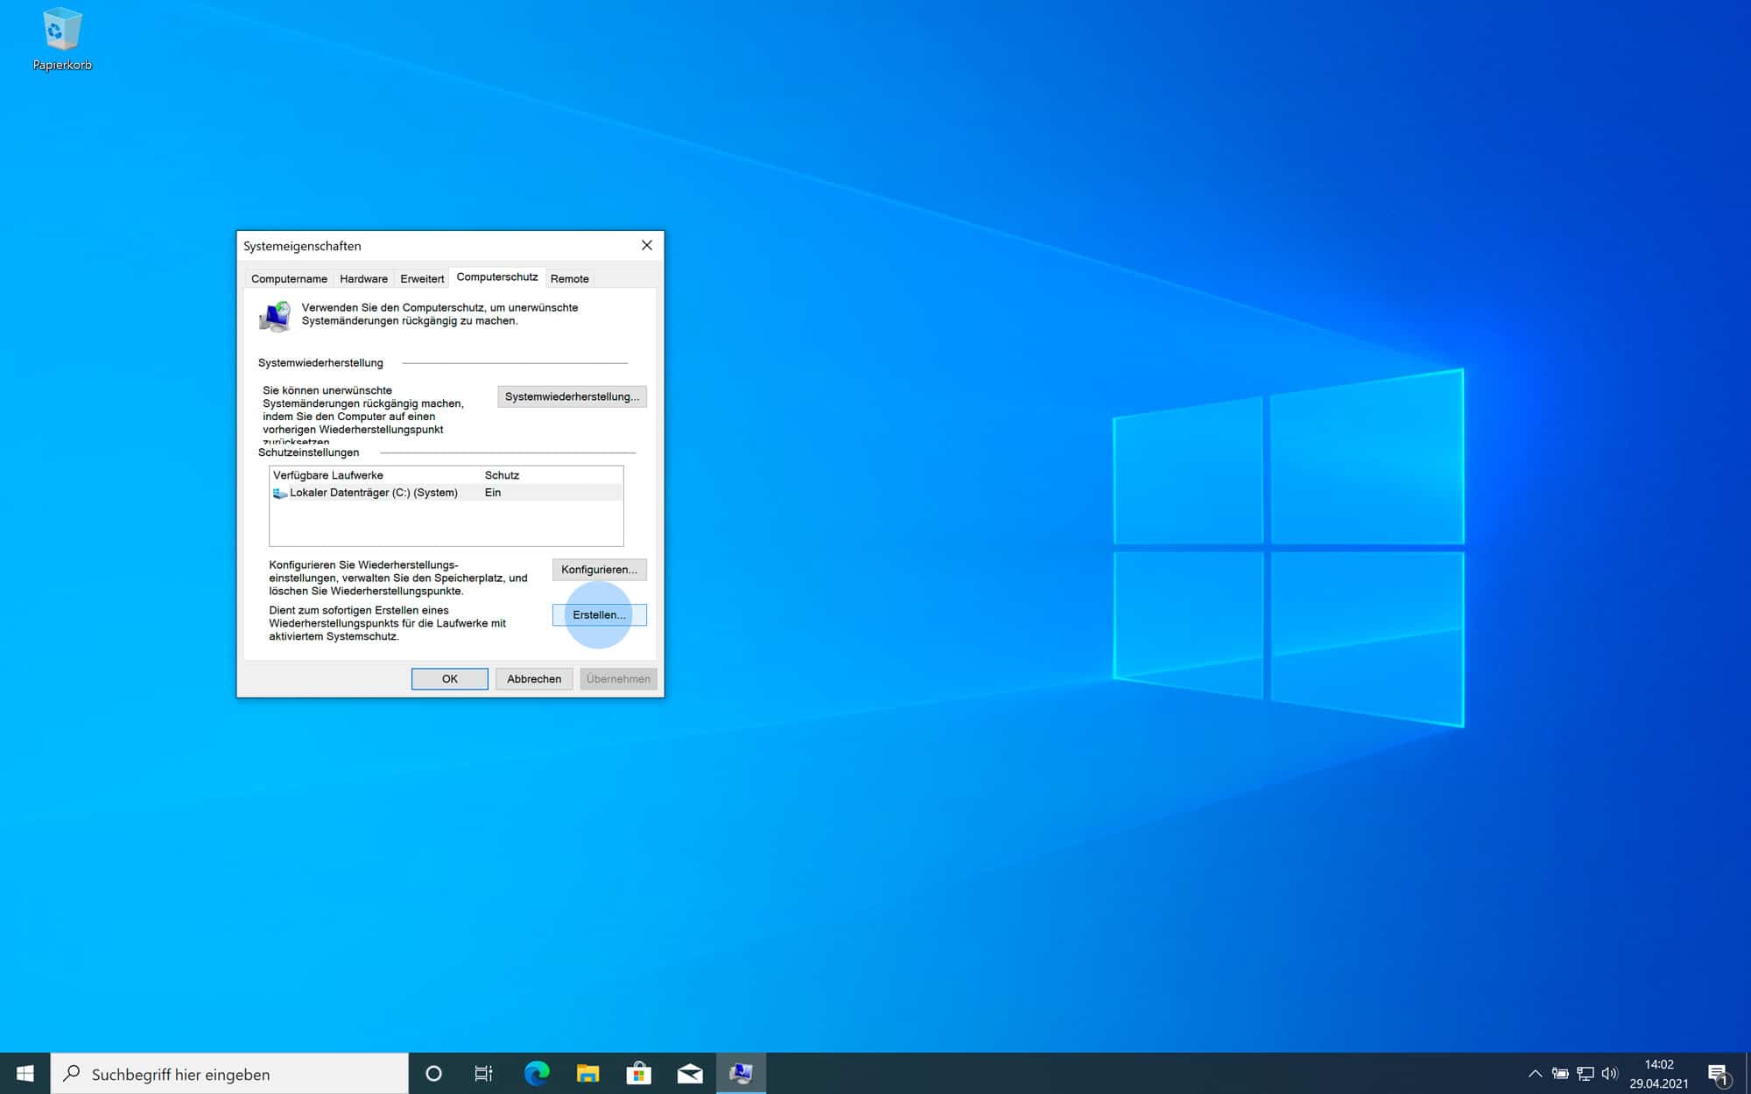Image resolution: width=1751 pixels, height=1094 pixels.
Task: Select Systemeigenschaften taskbar icon
Action: [x=742, y=1073]
